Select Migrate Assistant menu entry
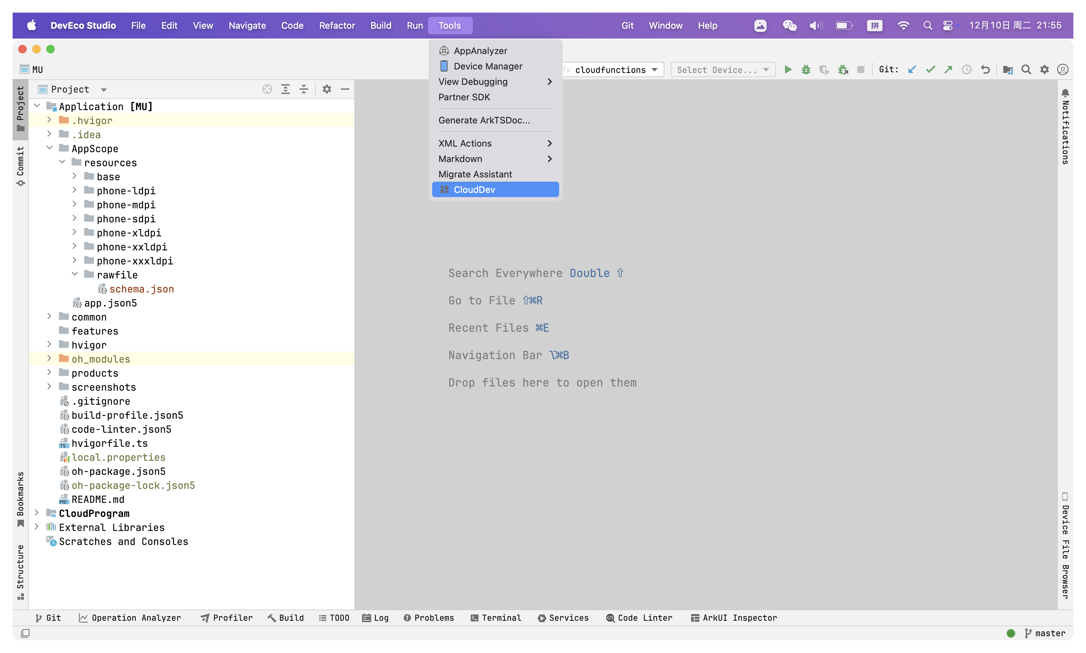 tap(495, 174)
